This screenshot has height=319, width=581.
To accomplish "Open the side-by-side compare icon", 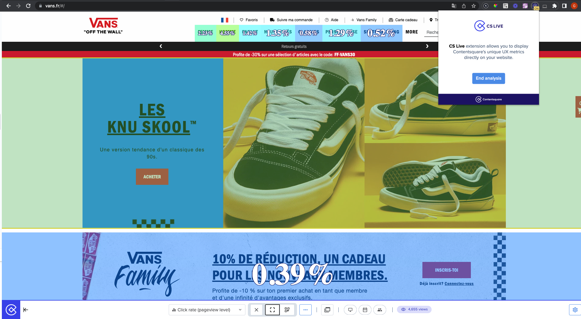I will point(327,310).
